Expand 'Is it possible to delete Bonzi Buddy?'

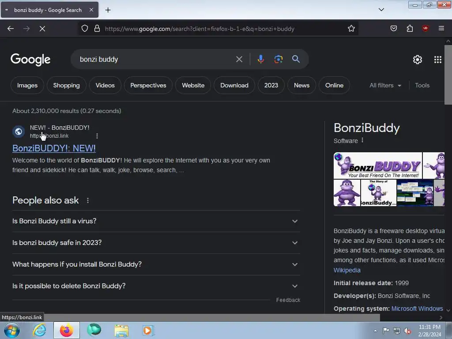156,286
